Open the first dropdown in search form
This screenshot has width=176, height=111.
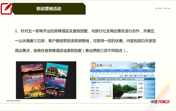click(103, 88)
